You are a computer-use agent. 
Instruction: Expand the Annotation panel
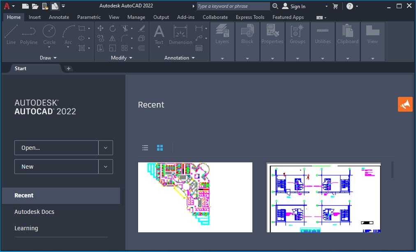[179, 58]
